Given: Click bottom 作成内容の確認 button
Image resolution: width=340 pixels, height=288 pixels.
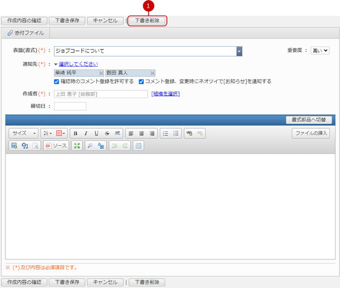Looking at the screenshot, I should [24, 282].
